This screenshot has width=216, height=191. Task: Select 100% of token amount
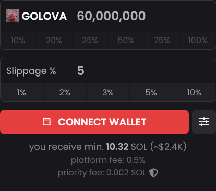(x=198, y=41)
